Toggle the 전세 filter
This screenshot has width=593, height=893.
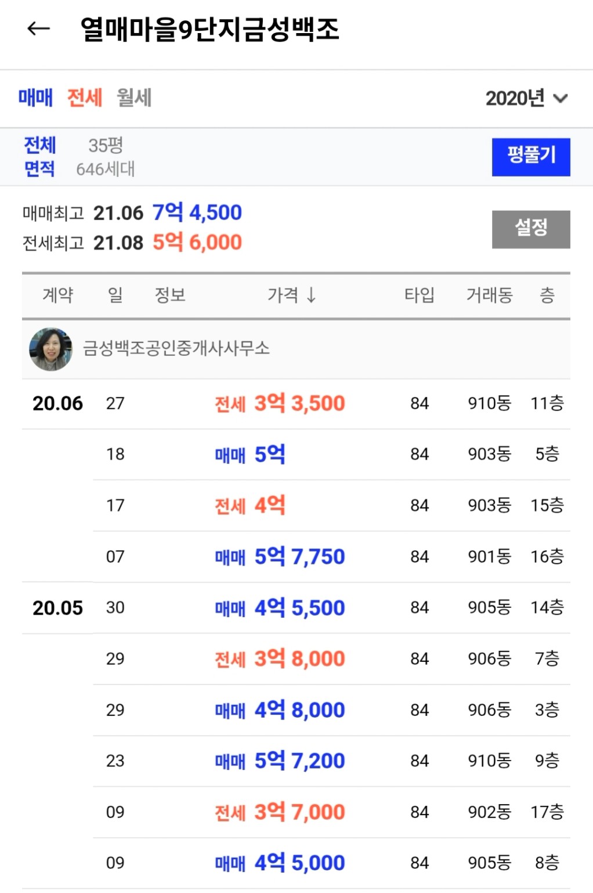[x=85, y=98]
